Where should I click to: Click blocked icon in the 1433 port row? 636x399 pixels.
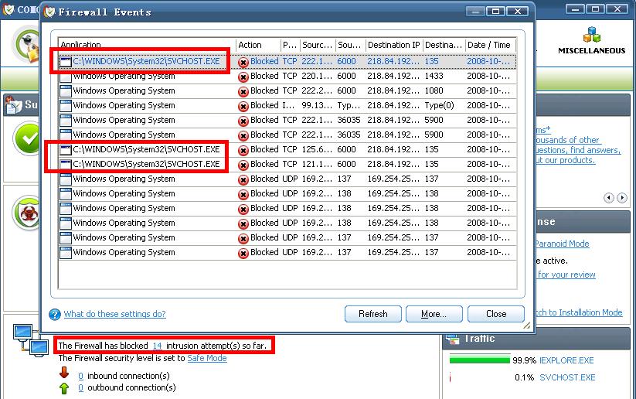tap(243, 77)
